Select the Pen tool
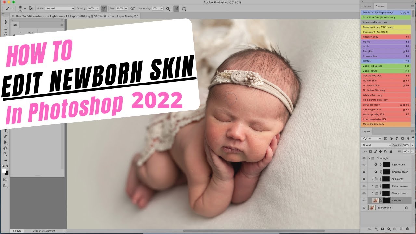The width and height of the screenshot is (416, 234). [5, 136]
